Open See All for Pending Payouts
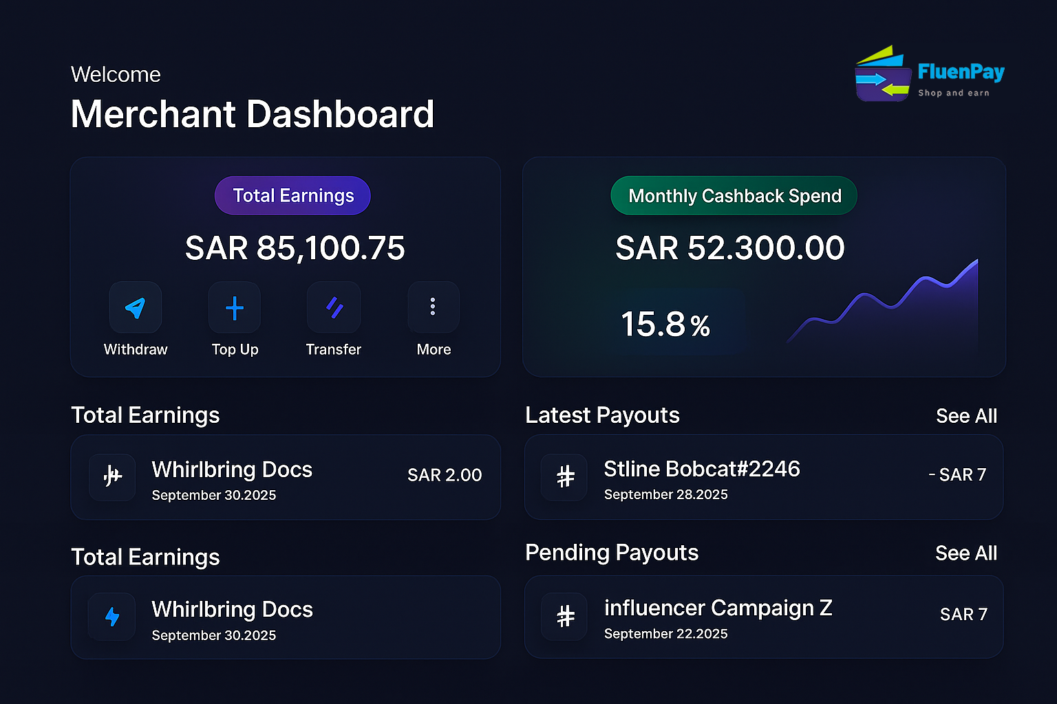Viewport: 1057px width, 704px height. (966, 553)
